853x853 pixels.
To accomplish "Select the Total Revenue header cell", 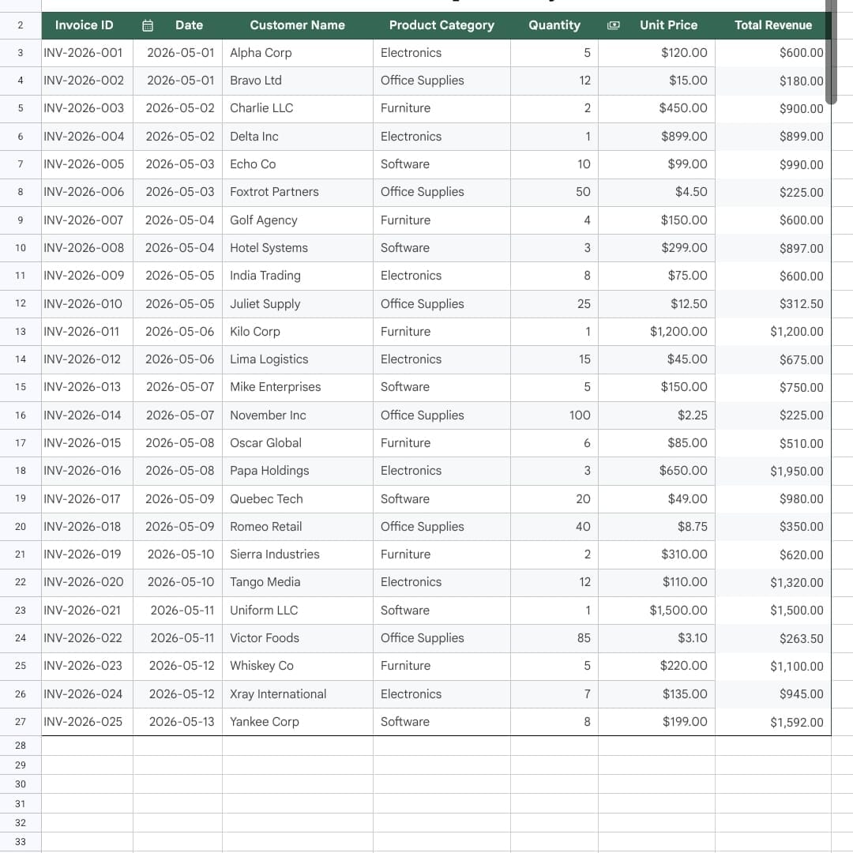I will point(773,25).
